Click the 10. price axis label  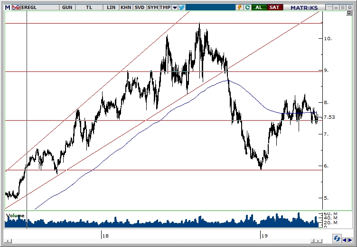328,39
